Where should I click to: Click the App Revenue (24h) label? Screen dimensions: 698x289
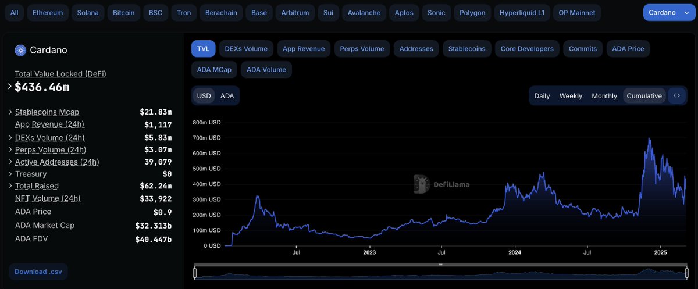click(x=49, y=124)
